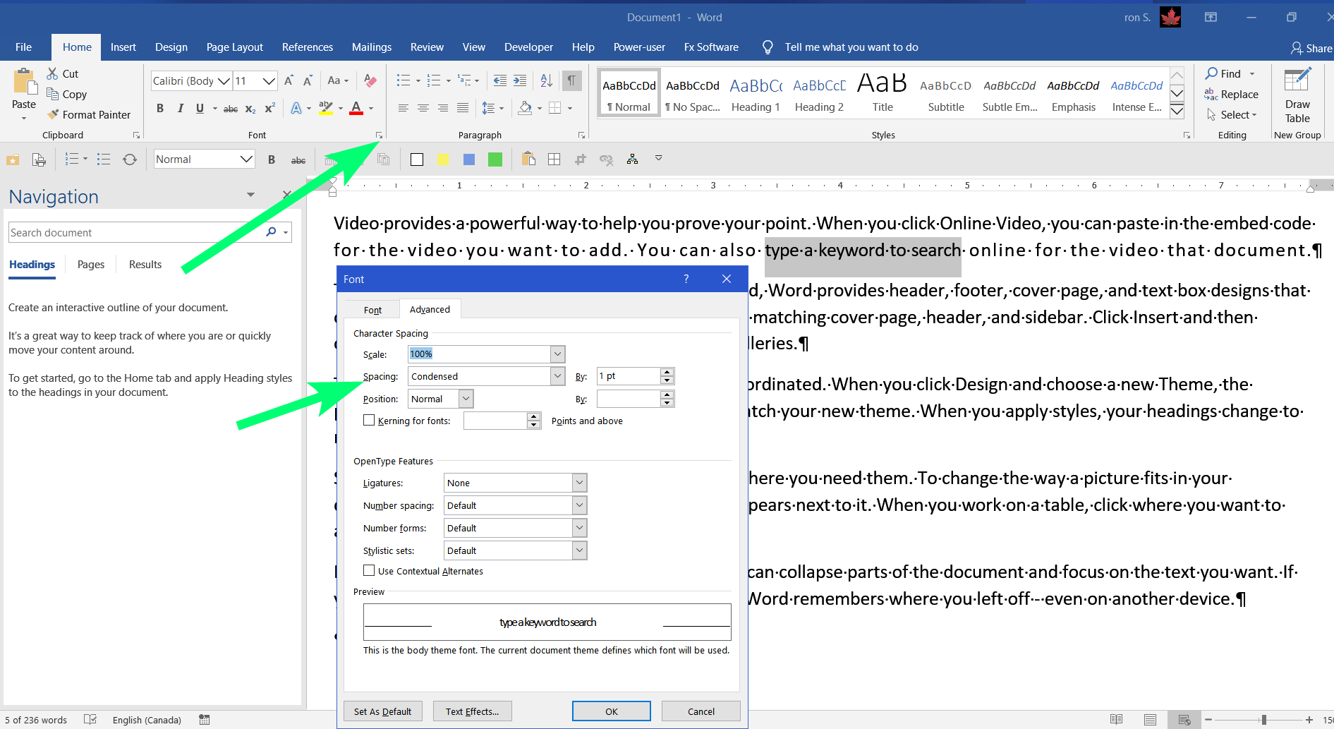The image size is (1334, 729).
Task: Enable Kerning for fonts checkbox
Action: click(369, 421)
